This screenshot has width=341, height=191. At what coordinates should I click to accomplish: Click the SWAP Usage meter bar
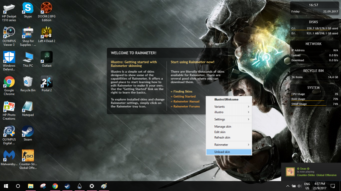click(x=314, y=106)
